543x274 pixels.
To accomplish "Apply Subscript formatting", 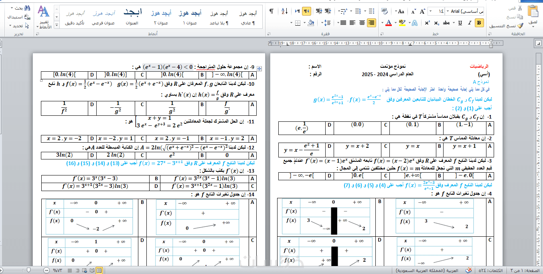I will coord(436,23).
